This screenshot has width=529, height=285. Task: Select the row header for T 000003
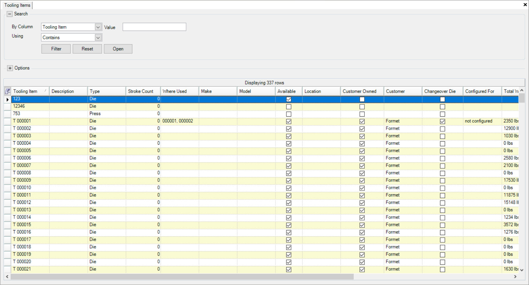tap(7, 136)
